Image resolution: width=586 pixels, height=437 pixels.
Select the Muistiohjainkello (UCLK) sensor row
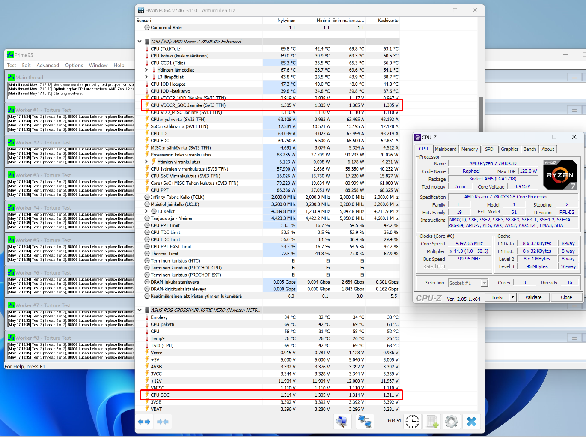click(x=271, y=204)
